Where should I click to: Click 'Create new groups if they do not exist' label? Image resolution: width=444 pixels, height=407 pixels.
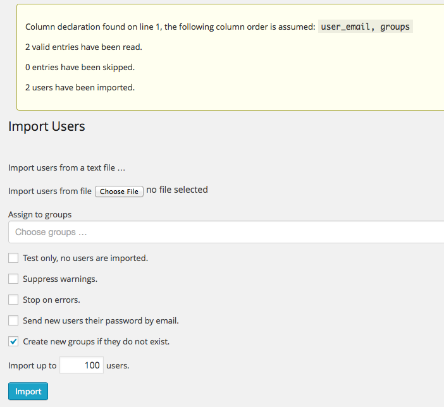tap(96, 342)
